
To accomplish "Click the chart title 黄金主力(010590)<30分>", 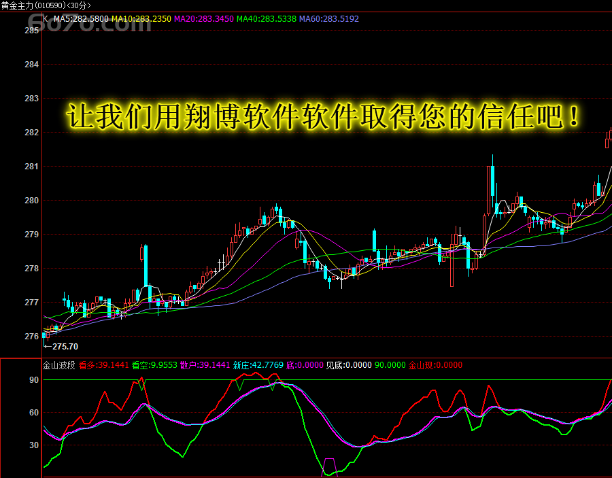I will (46, 5).
